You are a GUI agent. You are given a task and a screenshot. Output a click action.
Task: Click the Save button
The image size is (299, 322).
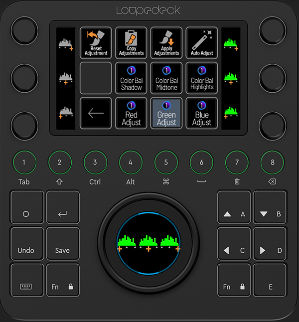(x=63, y=244)
